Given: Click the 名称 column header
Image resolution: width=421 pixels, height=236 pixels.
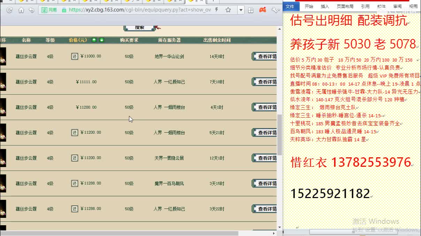Looking at the screenshot, I should pyautogui.click(x=26, y=40).
